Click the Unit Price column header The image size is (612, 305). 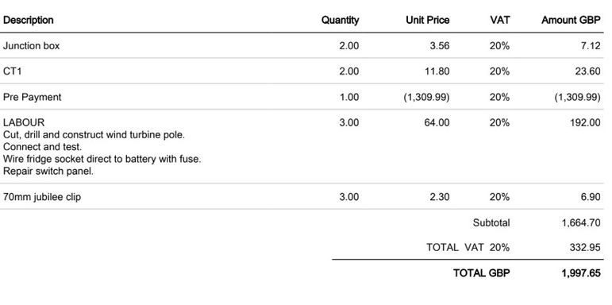pos(427,20)
